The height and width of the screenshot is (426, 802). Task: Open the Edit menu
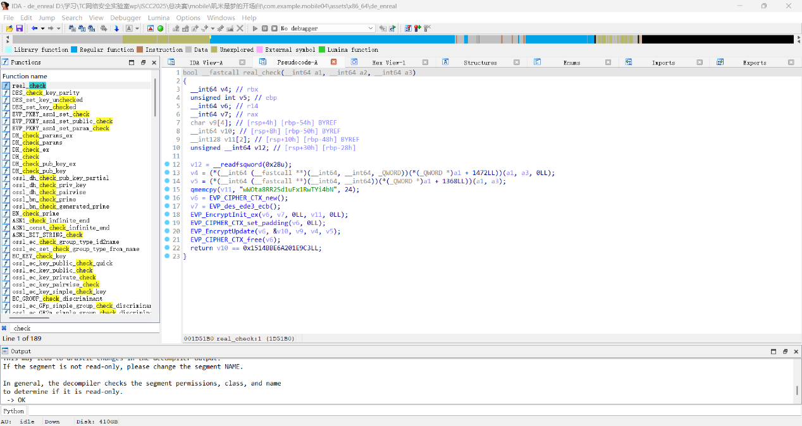pyautogui.click(x=26, y=18)
